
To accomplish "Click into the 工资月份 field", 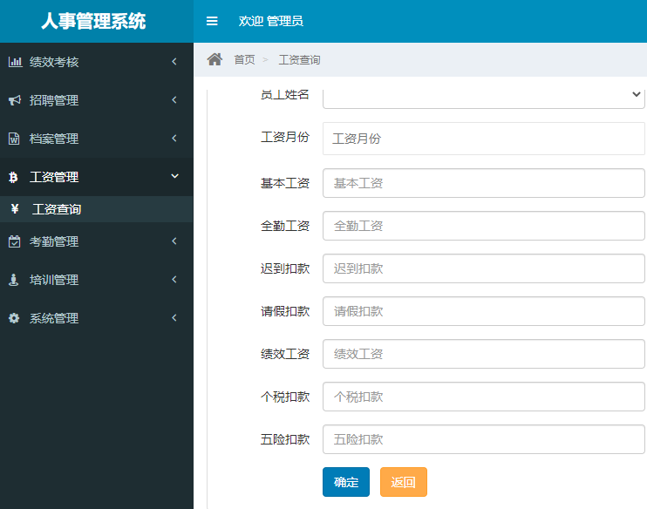I will 483,139.
